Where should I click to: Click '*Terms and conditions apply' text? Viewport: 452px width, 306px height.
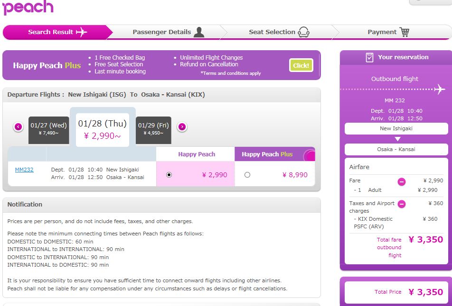(x=231, y=73)
